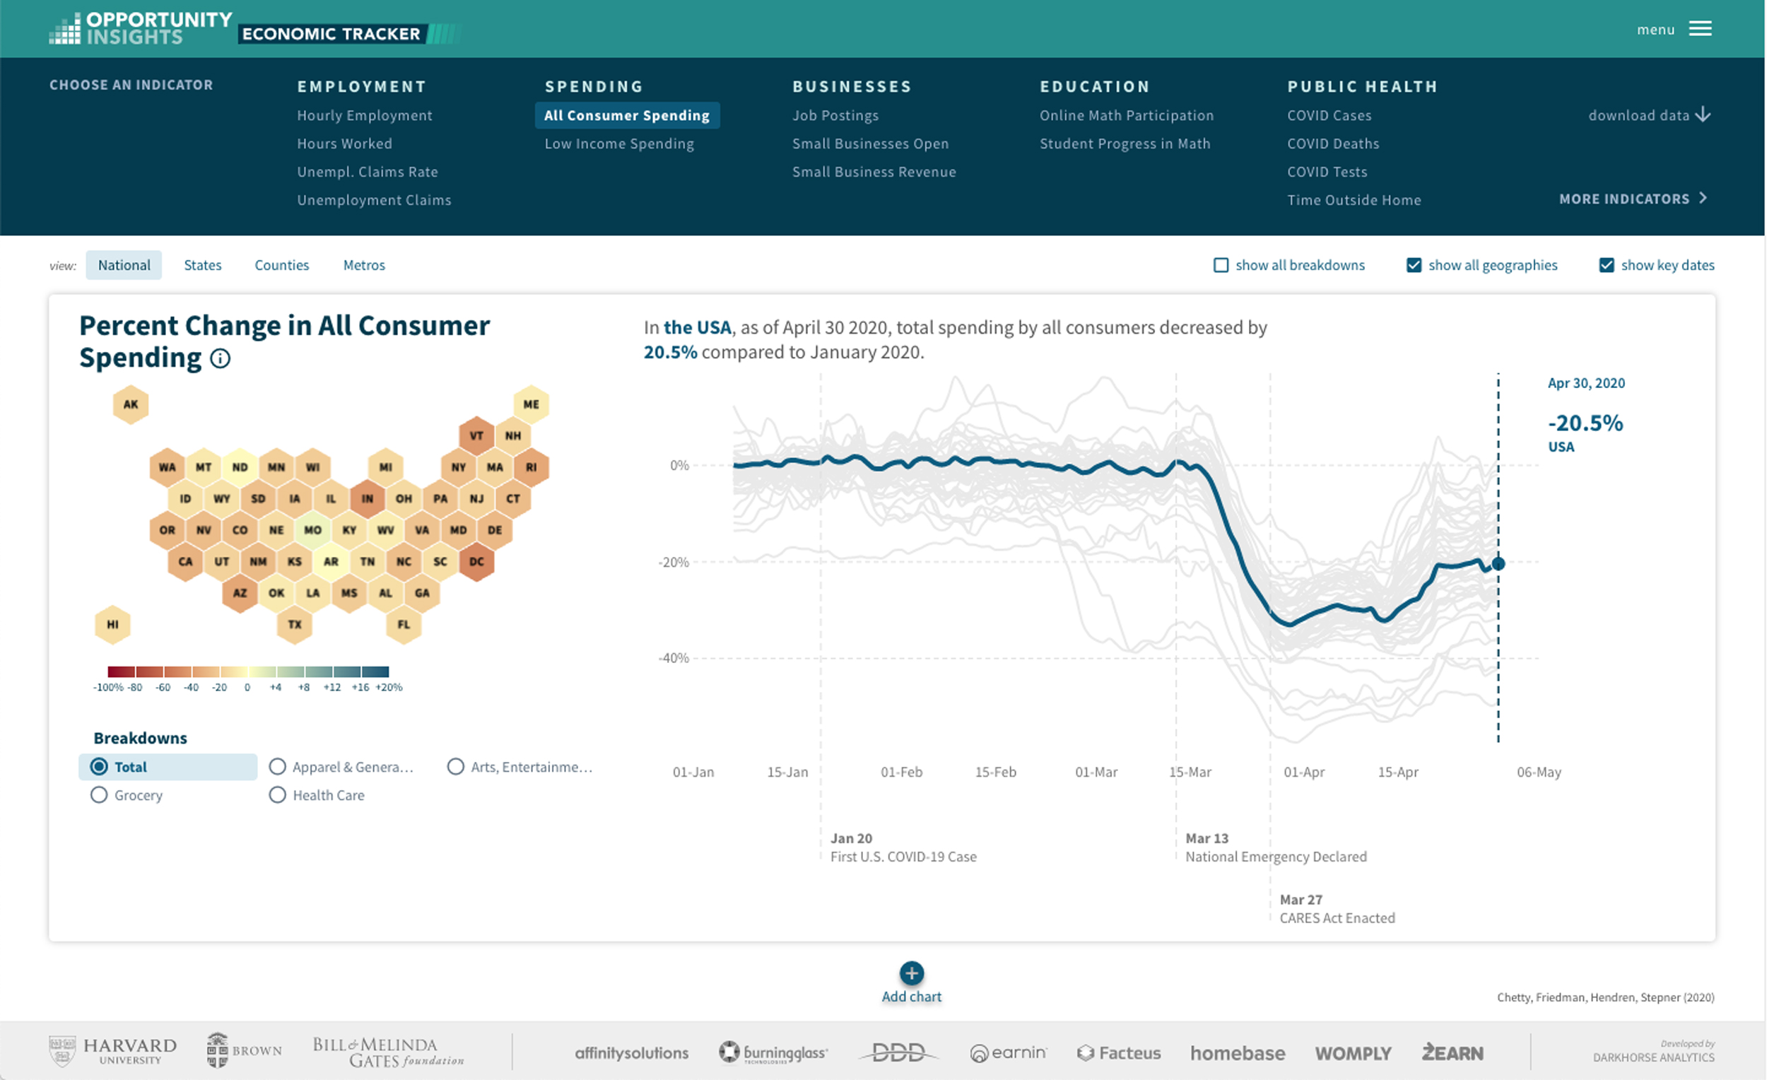Click the Opportunity Insights logo

tap(141, 29)
